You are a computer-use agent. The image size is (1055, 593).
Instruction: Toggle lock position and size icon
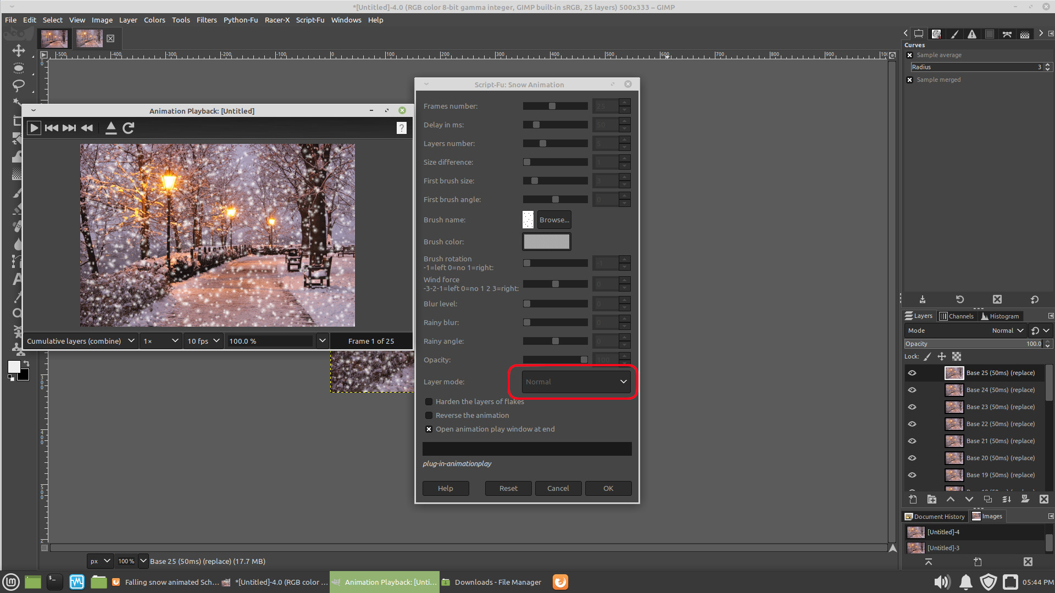tap(942, 356)
